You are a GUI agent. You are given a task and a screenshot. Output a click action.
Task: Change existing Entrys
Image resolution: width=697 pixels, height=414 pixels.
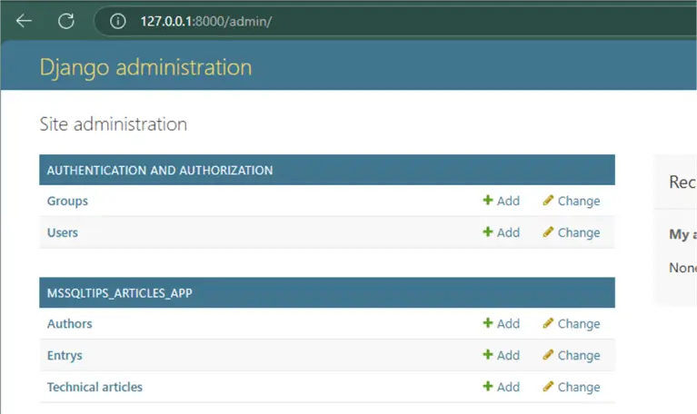click(572, 355)
